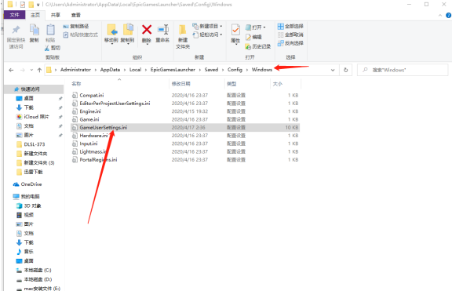
Task: Click the Paste clipboard icon
Action: (50, 30)
